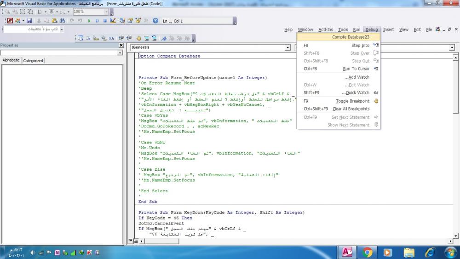The width and height of the screenshot is (460, 259).
Task: Click Procedure View button at bottom-left of code
Action: [130, 241]
